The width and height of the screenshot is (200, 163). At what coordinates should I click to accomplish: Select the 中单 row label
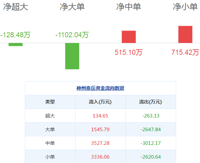[x=50, y=143]
